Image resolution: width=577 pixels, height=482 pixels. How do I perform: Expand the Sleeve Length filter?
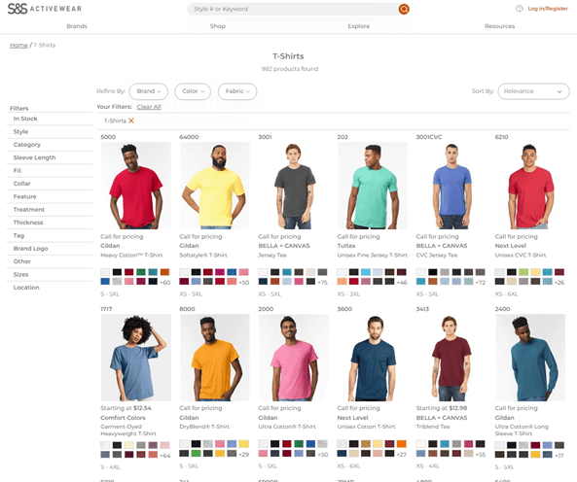[50, 157]
